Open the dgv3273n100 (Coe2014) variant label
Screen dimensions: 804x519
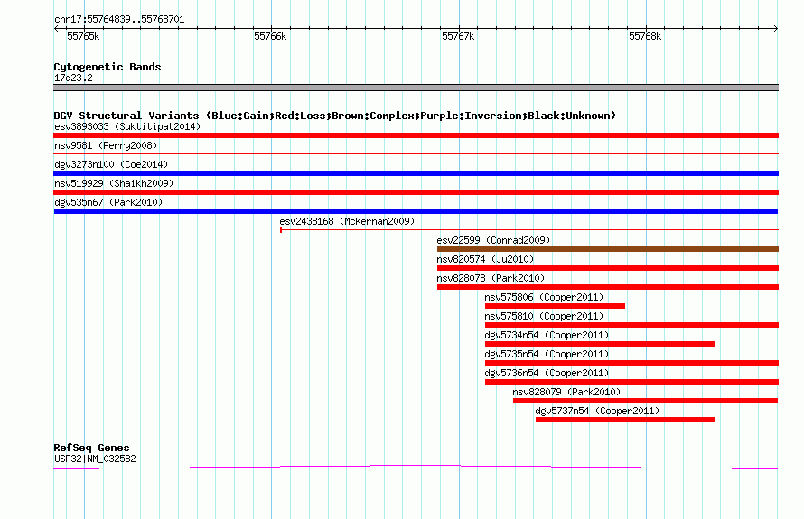(111, 164)
